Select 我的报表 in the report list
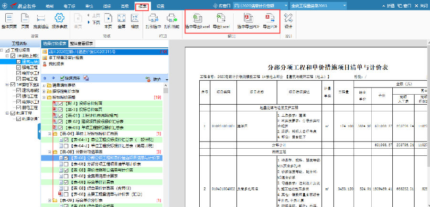This screenshot has height=207, width=430. point(57,64)
